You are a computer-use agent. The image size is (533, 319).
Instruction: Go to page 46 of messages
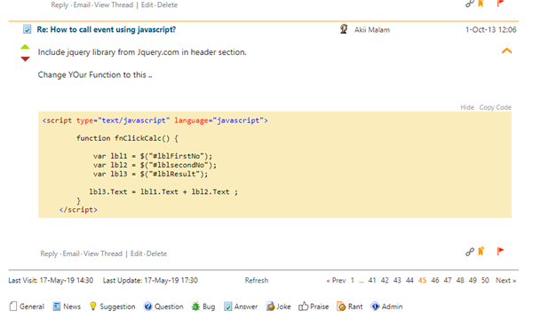(x=434, y=280)
